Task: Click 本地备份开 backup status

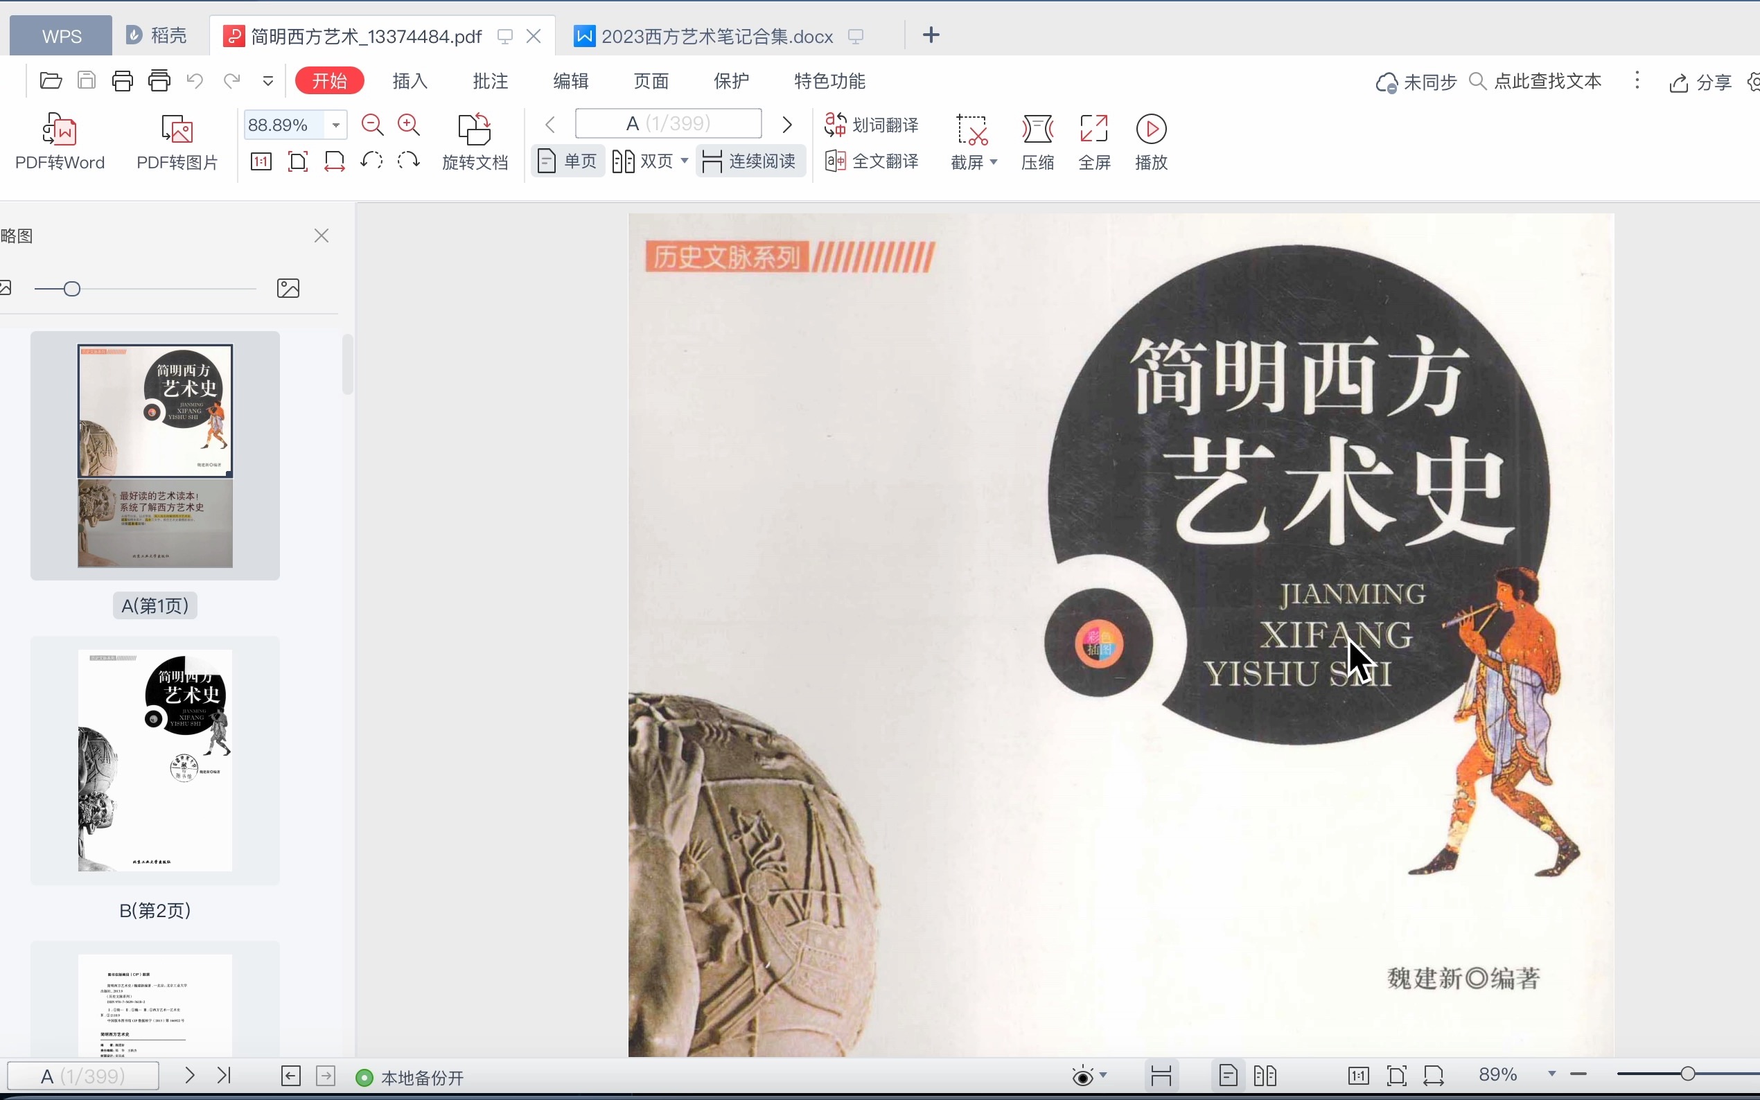Action: click(410, 1077)
